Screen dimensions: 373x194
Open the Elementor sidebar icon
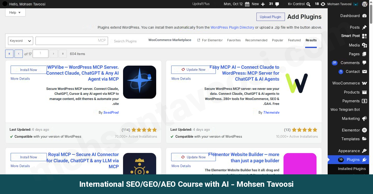[364, 130]
